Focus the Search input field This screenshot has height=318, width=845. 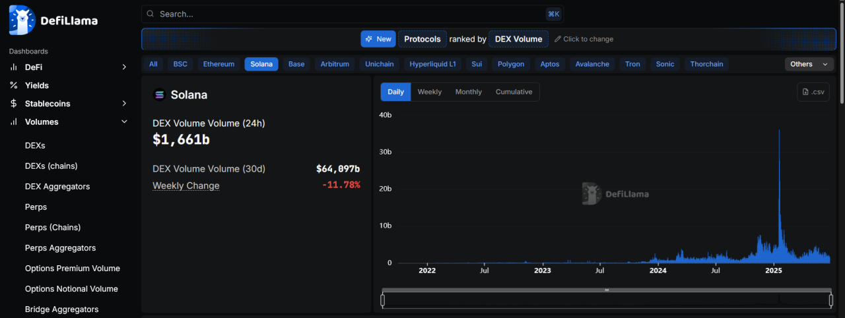pyautogui.click(x=352, y=14)
